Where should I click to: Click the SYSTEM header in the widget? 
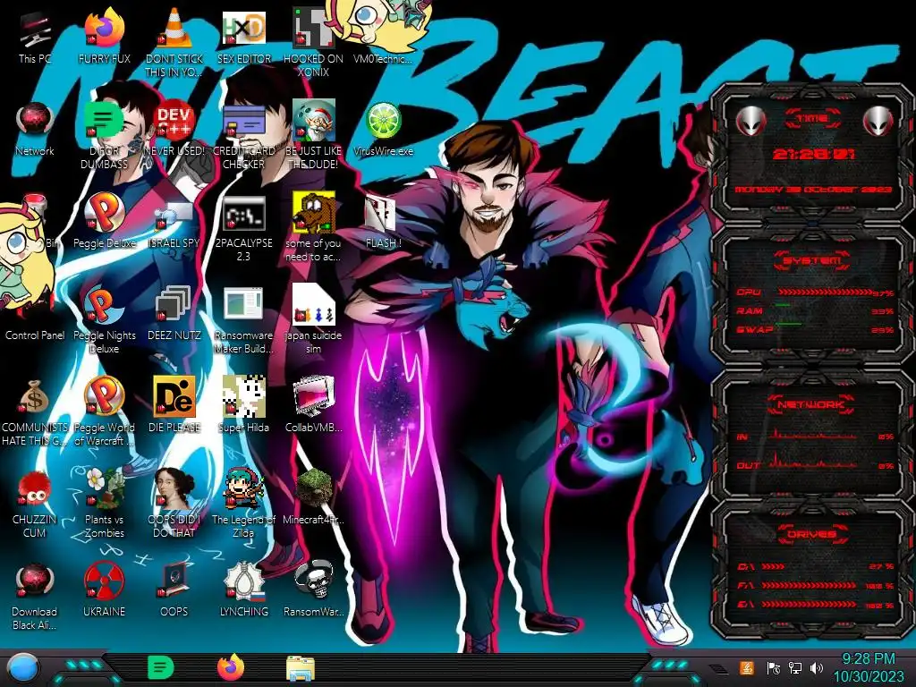pos(812,260)
